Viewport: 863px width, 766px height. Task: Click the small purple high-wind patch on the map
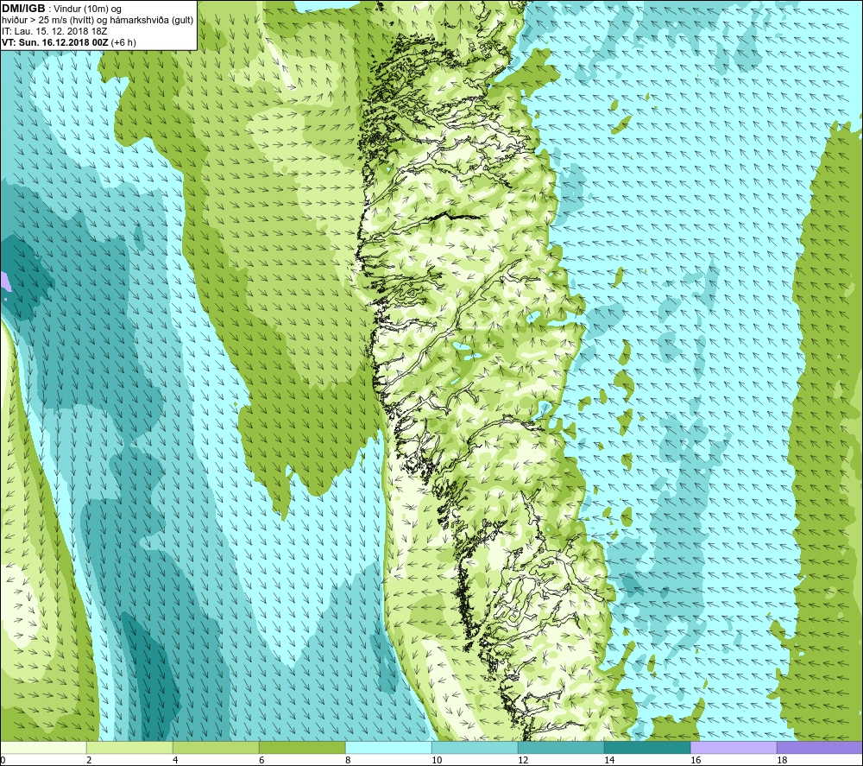[4, 282]
